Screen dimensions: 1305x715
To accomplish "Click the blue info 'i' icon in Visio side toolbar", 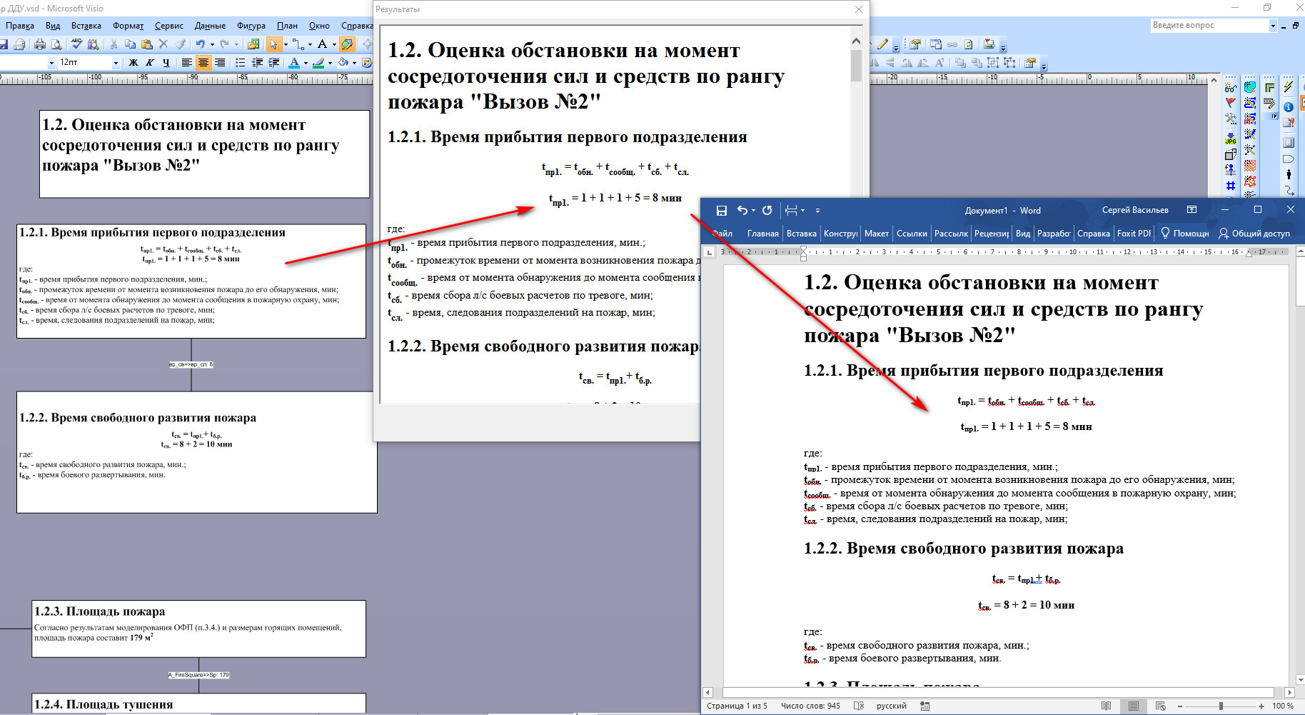I will pyautogui.click(x=1289, y=107).
